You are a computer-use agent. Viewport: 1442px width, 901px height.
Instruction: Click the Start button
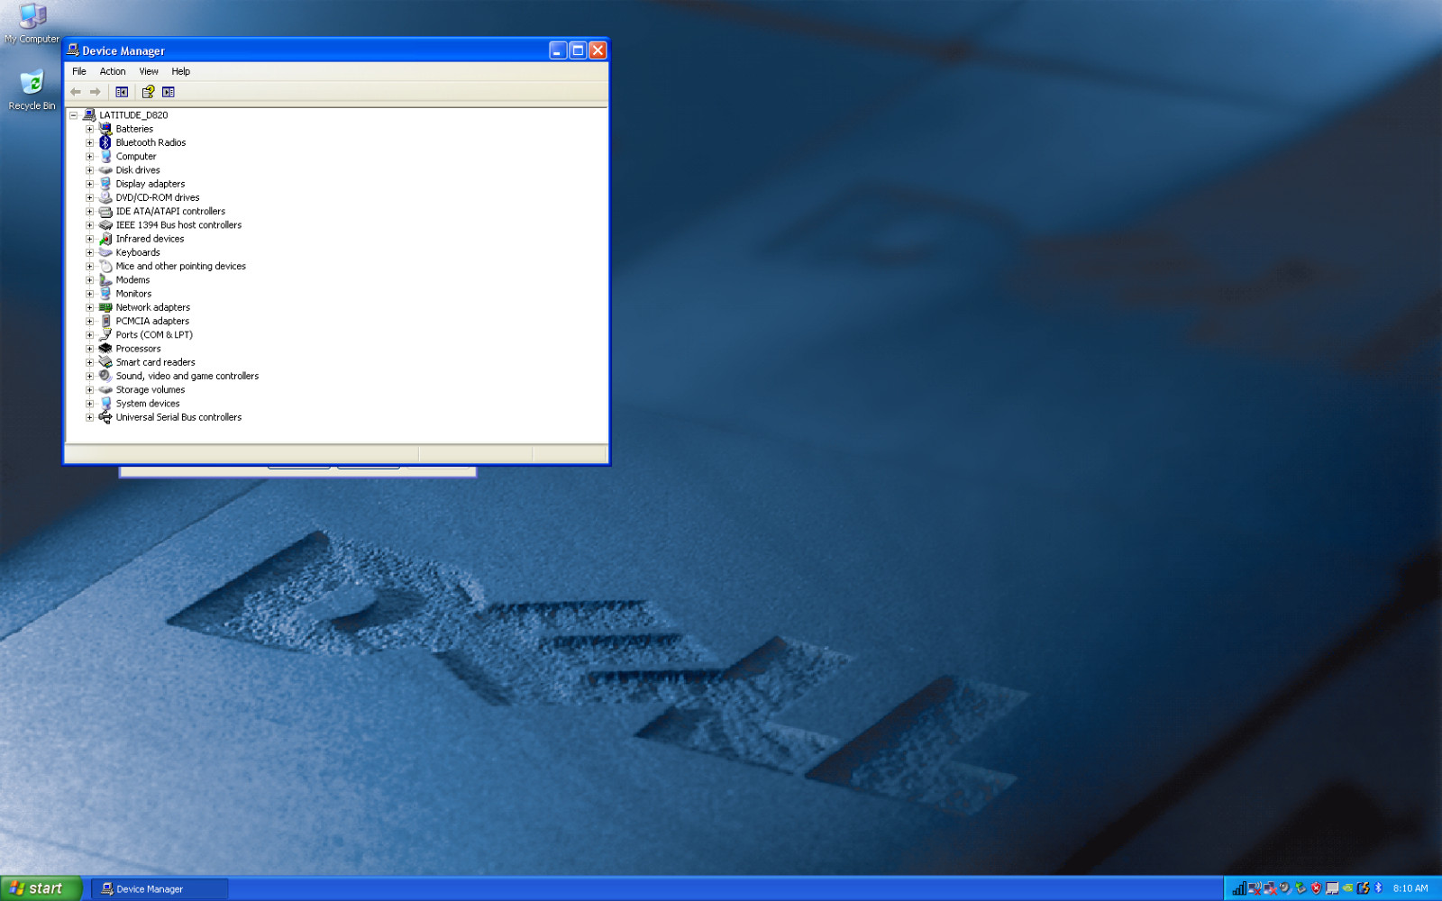pyautogui.click(x=41, y=888)
